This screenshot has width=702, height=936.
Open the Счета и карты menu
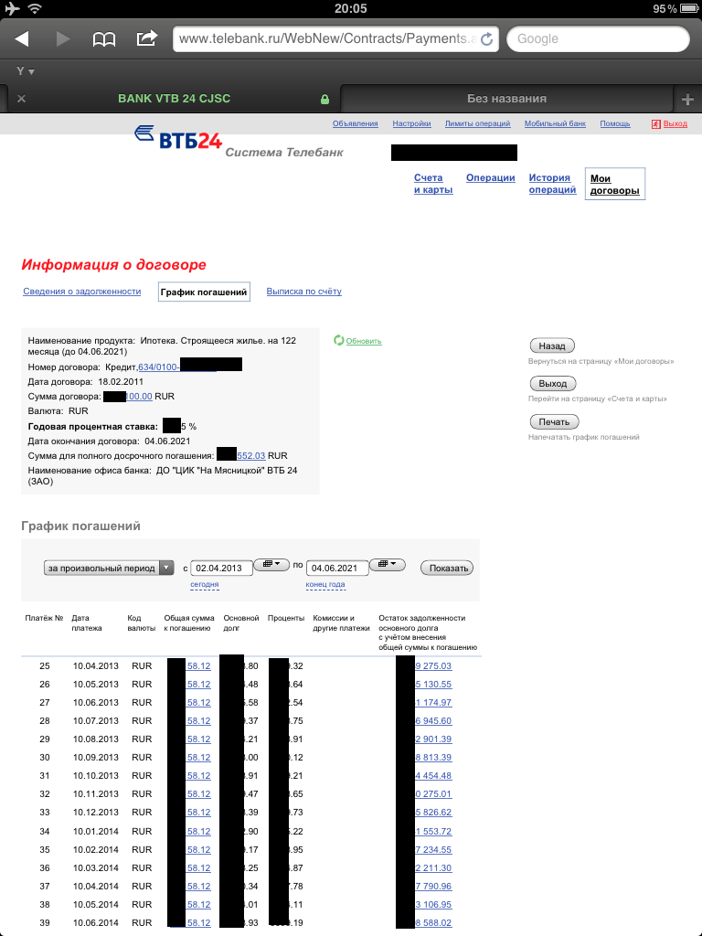point(433,184)
